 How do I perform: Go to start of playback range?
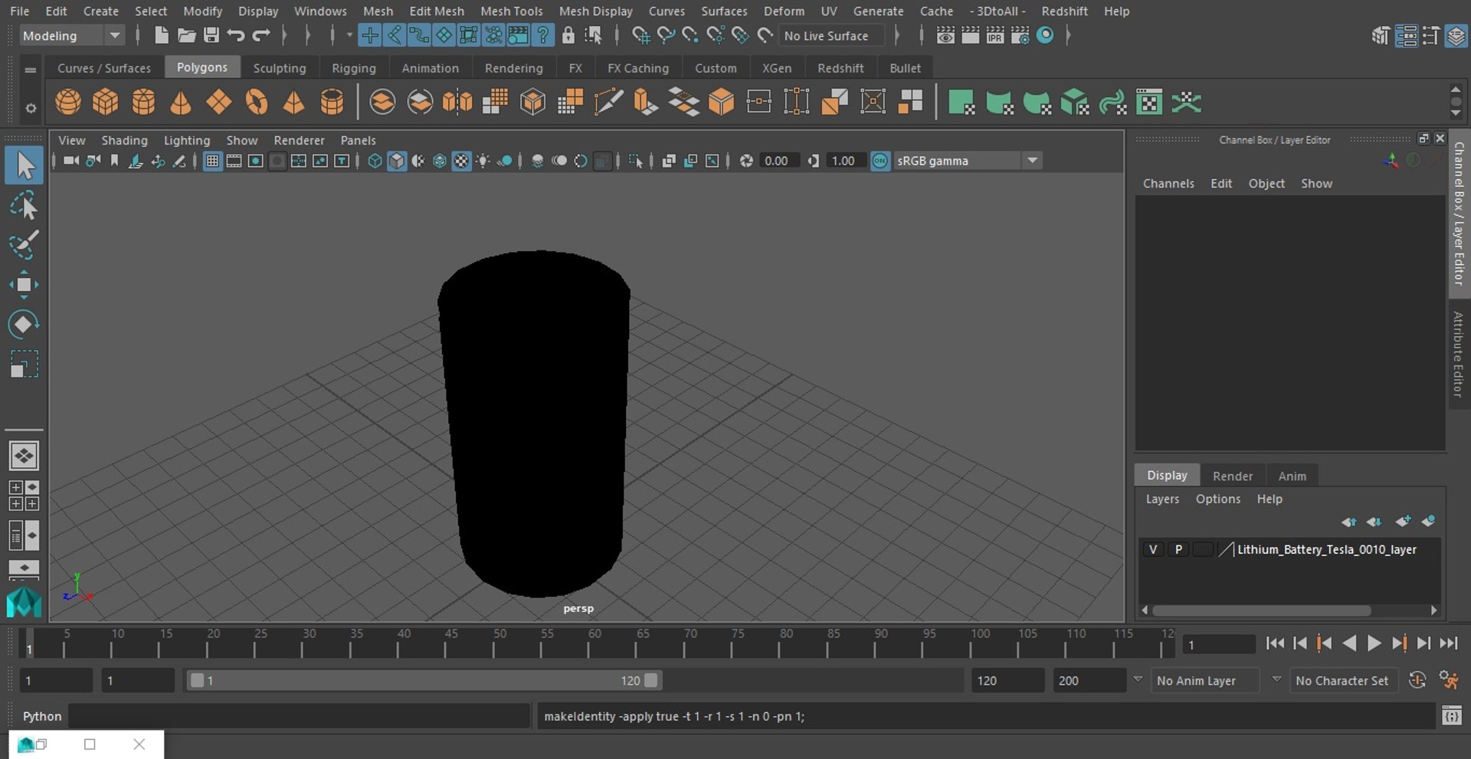(1275, 643)
